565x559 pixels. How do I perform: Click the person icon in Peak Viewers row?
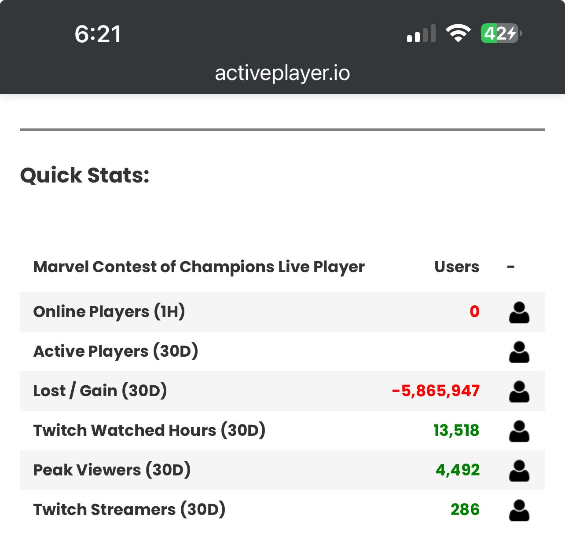click(x=519, y=471)
